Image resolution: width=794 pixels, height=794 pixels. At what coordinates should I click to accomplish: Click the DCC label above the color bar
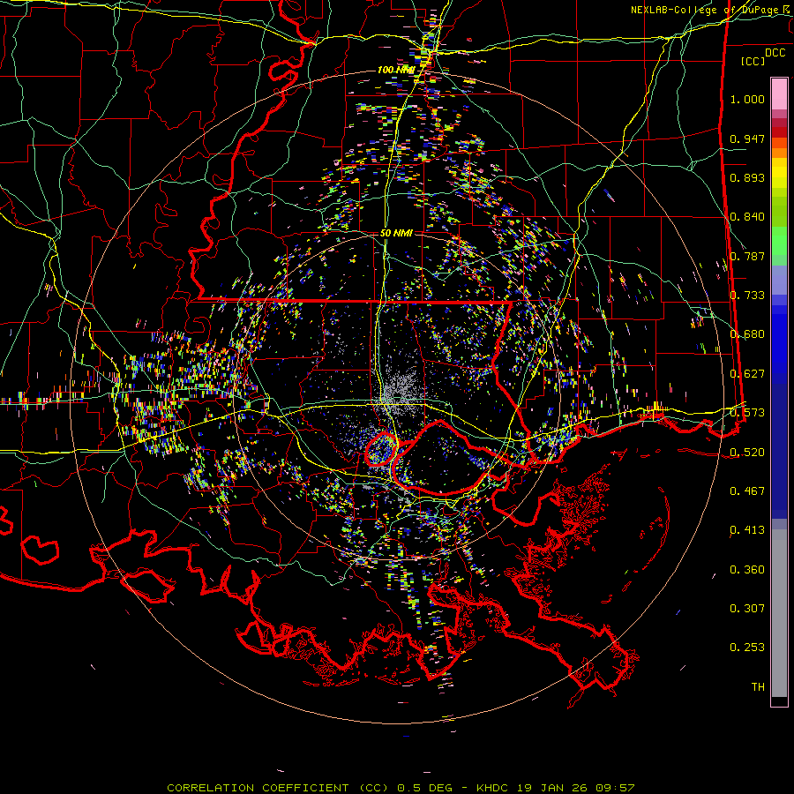(775, 52)
